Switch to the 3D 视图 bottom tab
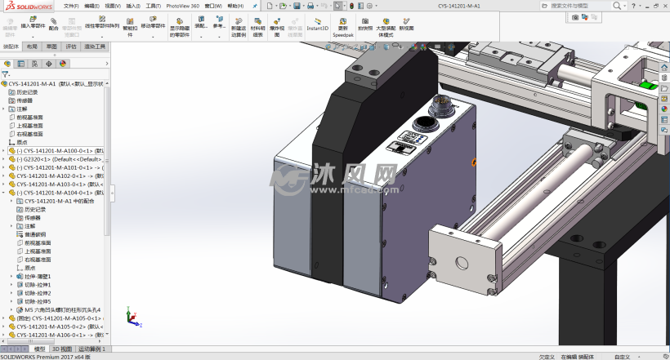The image size is (670, 360). (x=62, y=349)
